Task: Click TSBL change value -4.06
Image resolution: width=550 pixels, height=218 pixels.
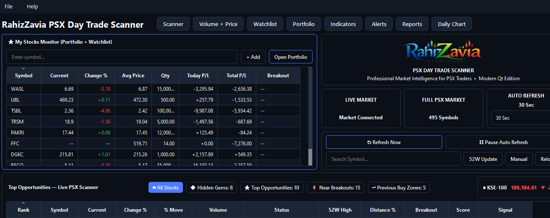Action: tap(96, 110)
